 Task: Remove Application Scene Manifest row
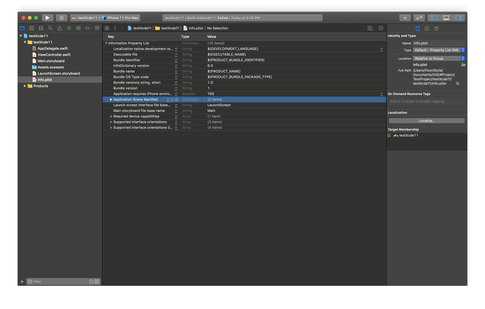tap(177, 100)
